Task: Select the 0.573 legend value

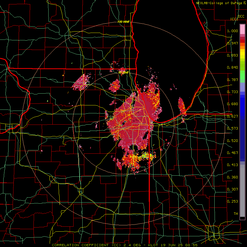Action: pos(232,128)
